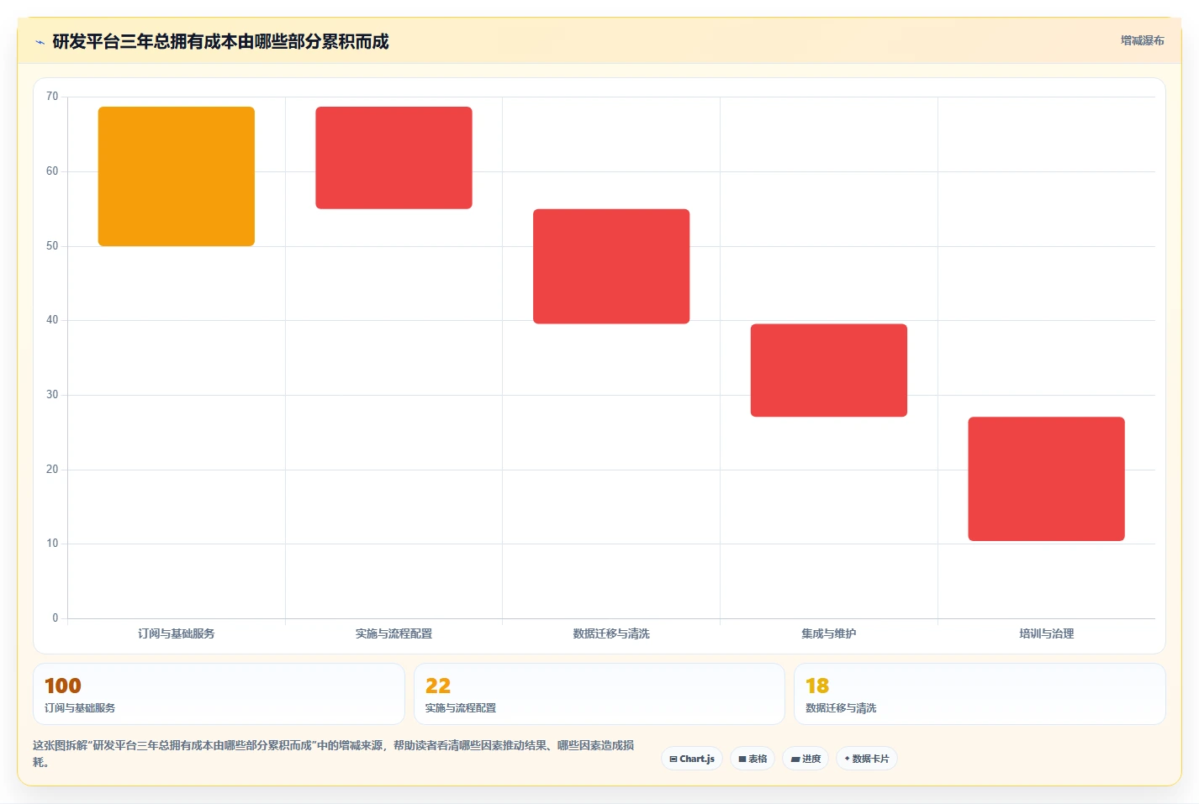
Task: Click the 增减瀑布 label in header
Action: 1142,40
